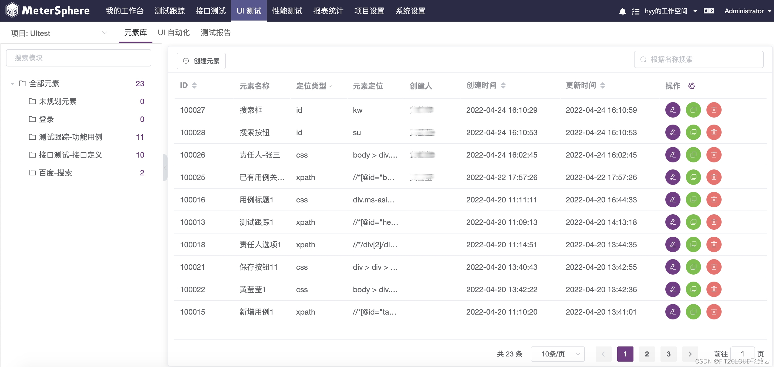This screenshot has width=774, height=367.
Task: Open notification bell icon
Action: (622, 11)
